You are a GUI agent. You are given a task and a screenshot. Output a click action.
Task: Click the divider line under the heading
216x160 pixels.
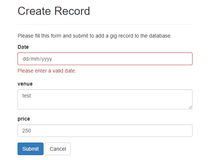[105, 24]
